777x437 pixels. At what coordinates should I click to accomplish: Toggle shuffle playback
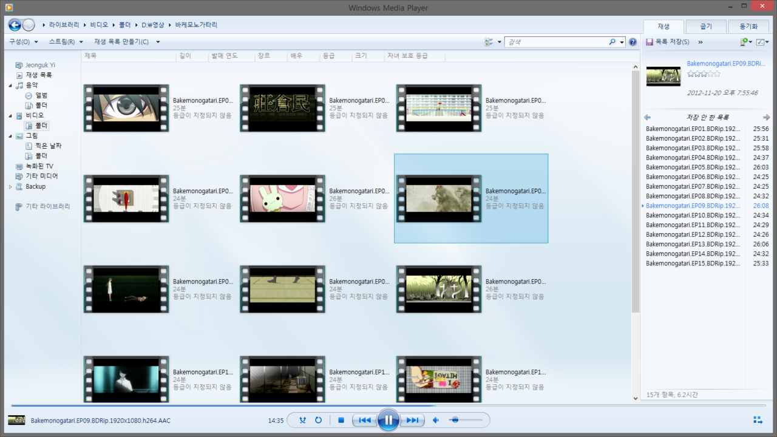coord(302,420)
